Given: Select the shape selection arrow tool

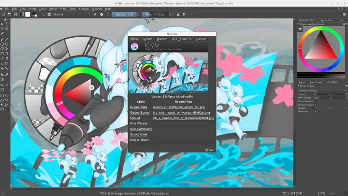Looking at the screenshot, I should (2, 24).
